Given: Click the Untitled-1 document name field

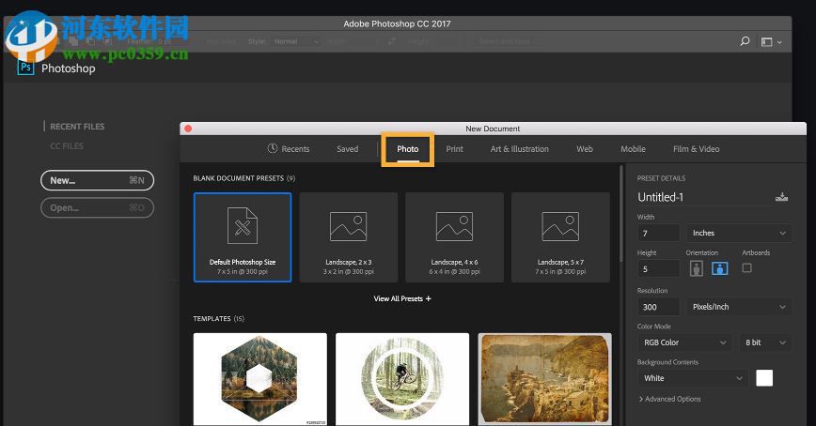Looking at the screenshot, I should tap(703, 197).
